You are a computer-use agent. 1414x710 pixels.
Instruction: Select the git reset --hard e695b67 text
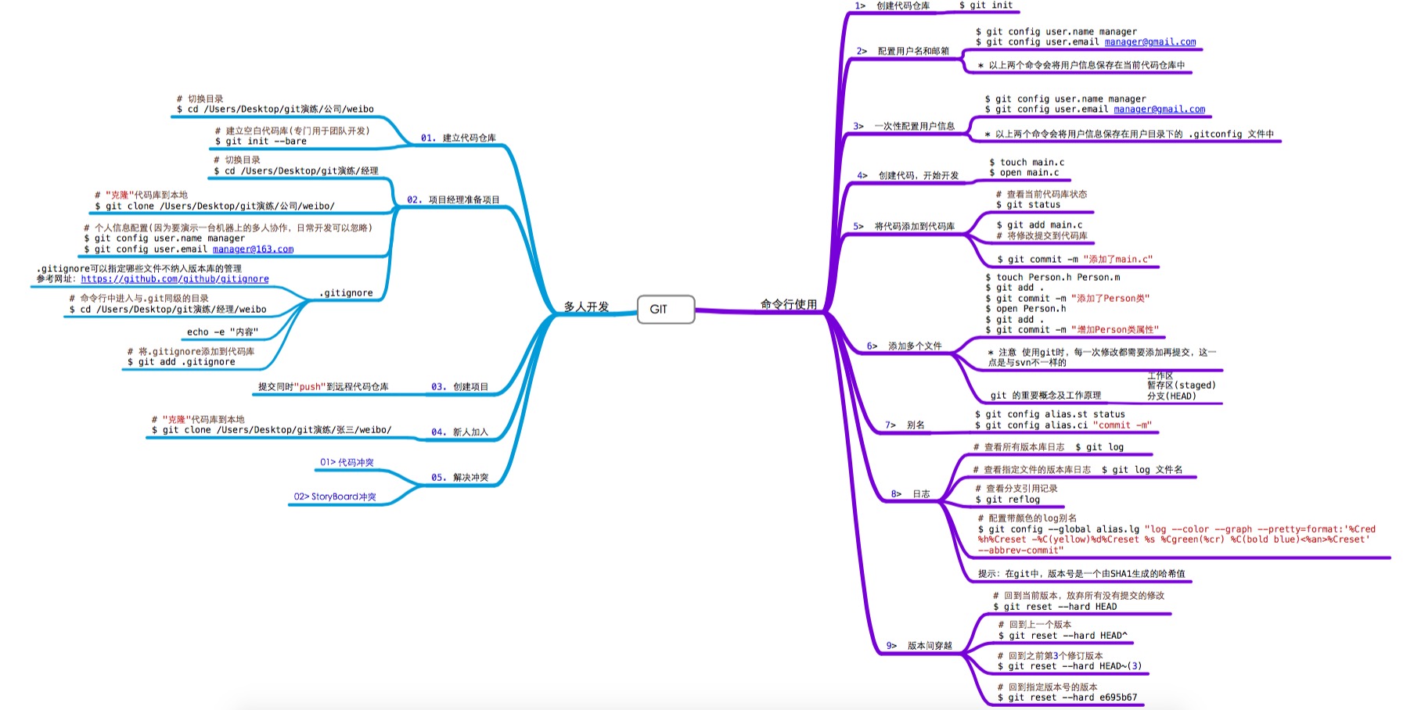coord(1067,697)
